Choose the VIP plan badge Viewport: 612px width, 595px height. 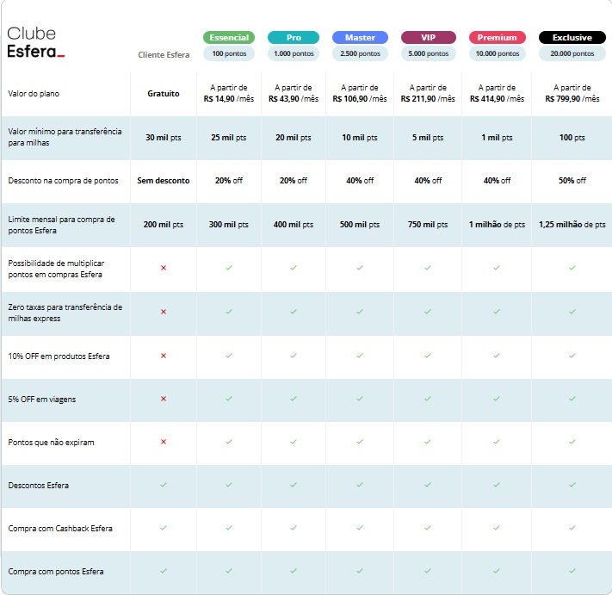pos(428,38)
